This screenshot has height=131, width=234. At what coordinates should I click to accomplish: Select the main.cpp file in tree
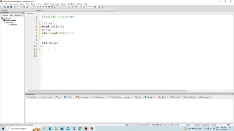coord(14,25)
